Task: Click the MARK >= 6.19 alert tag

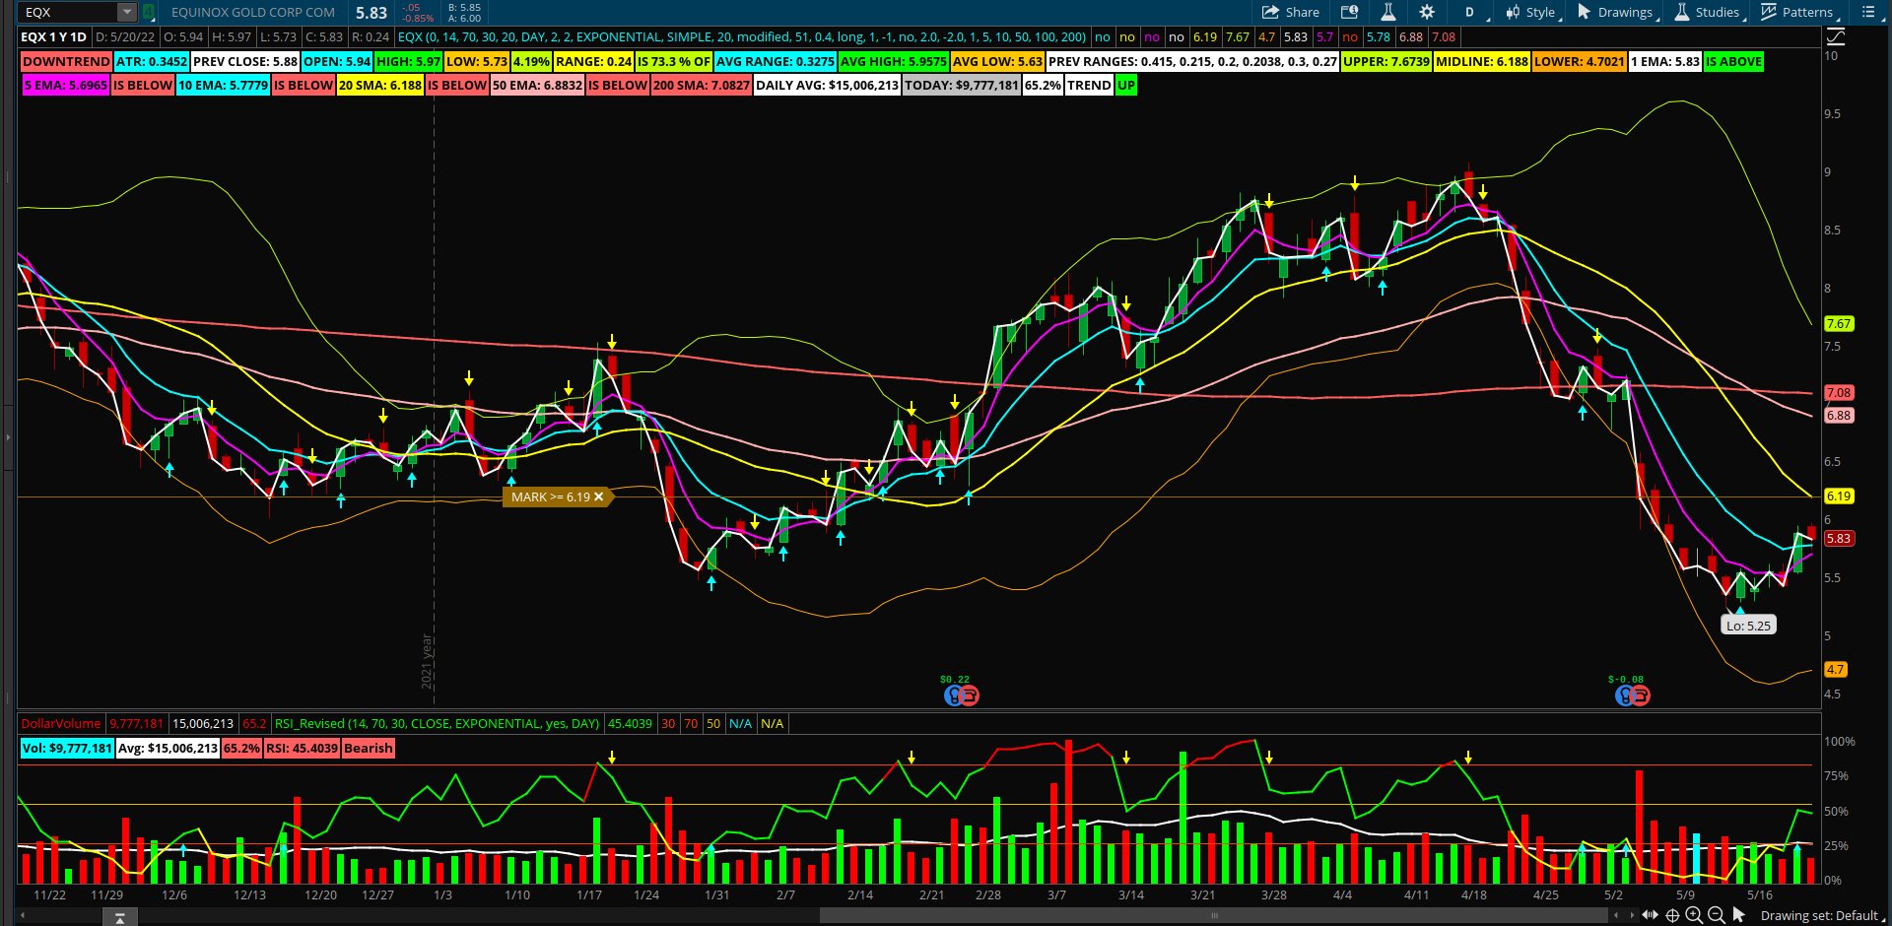Action: pos(558,496)
